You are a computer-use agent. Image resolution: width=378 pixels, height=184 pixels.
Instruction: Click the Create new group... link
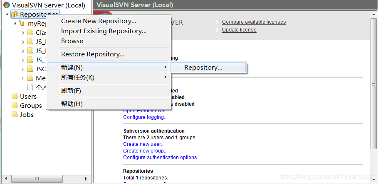click(146, 151)
